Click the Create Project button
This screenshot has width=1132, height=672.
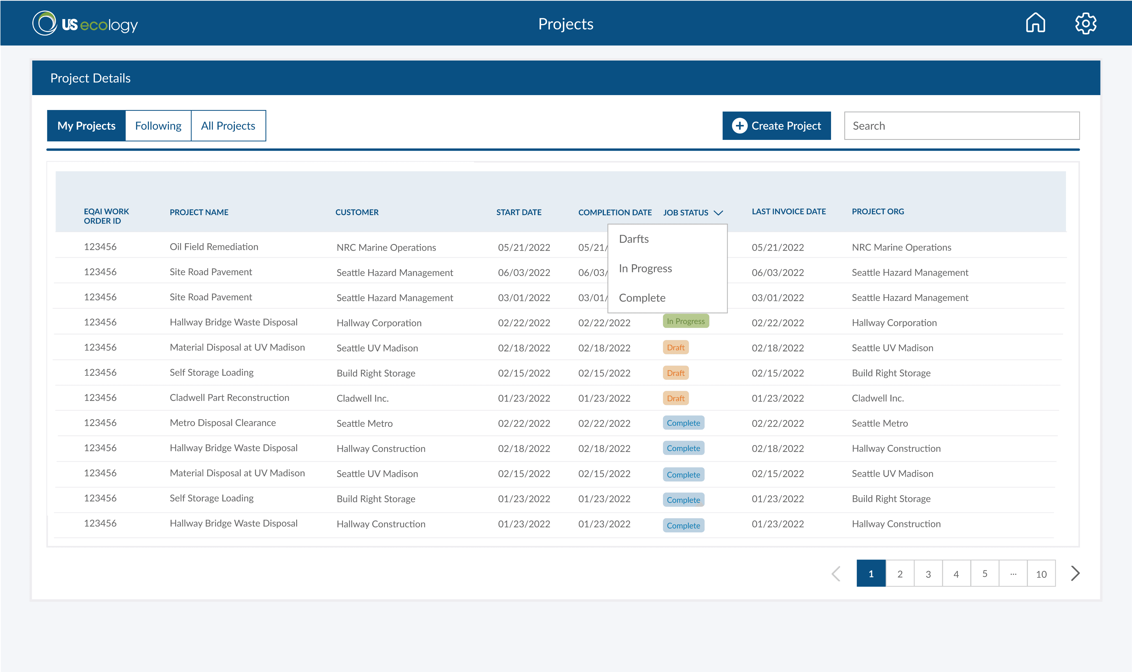tap(776, 125)
